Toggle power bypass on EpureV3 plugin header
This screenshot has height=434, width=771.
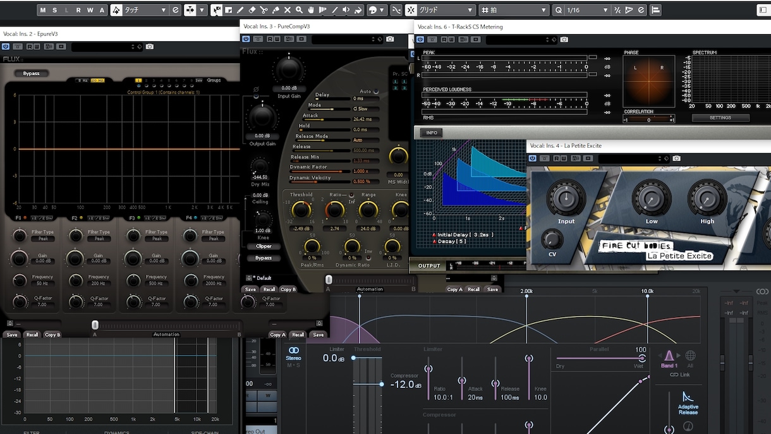click(x=6, y=47)
